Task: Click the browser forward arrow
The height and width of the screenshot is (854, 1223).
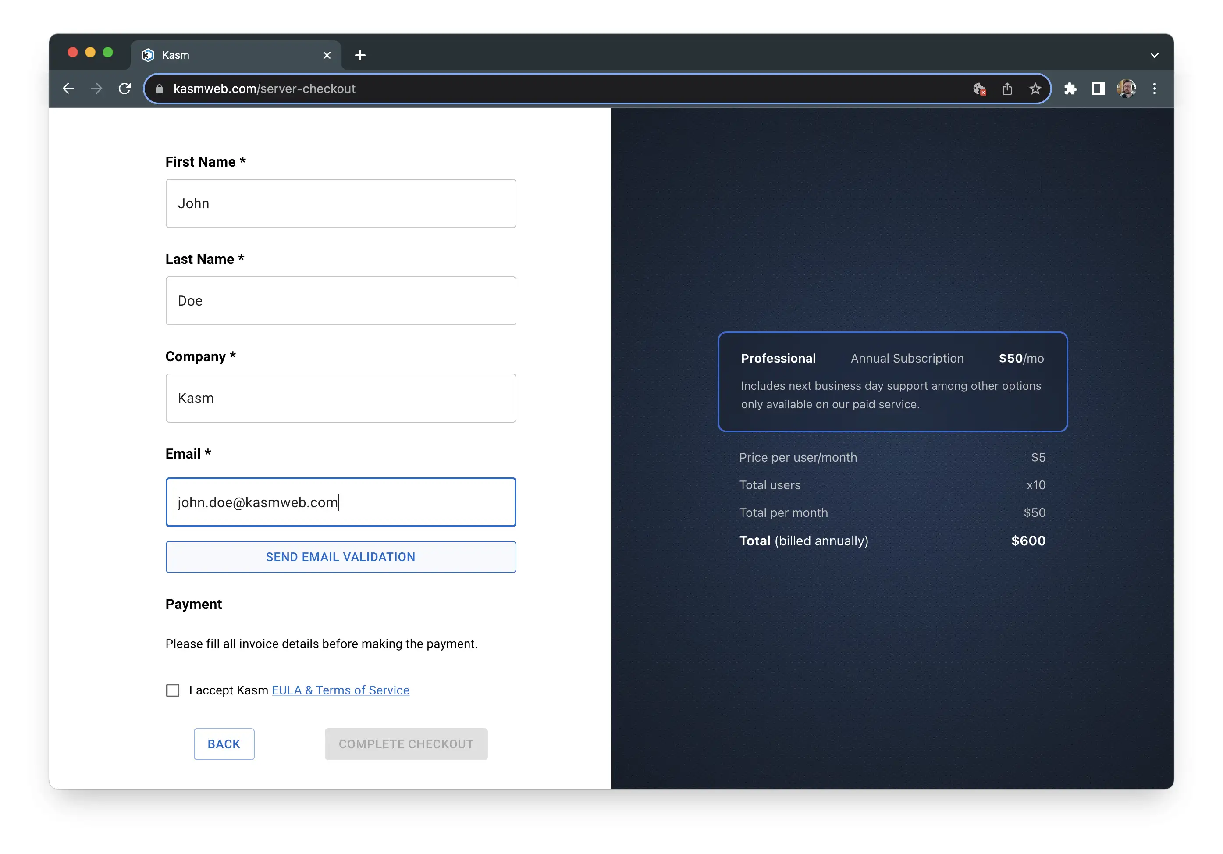Action: coord(96,89)
